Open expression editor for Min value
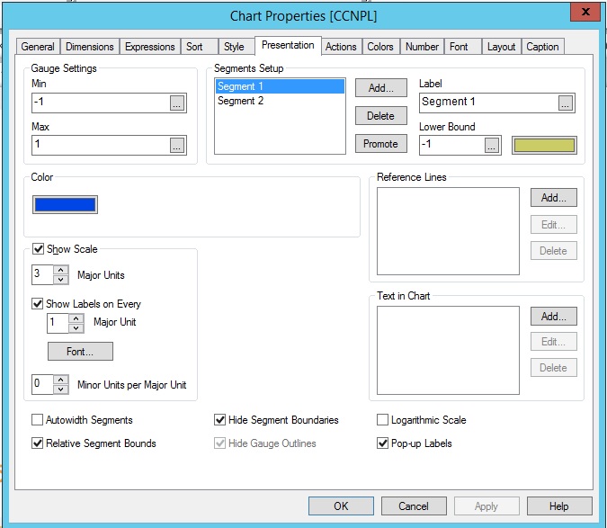The image size is (607, 528). coord(177,103)
